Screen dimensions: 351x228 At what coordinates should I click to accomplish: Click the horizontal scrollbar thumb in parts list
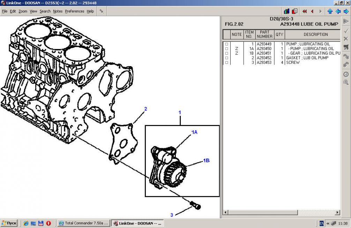263,212
